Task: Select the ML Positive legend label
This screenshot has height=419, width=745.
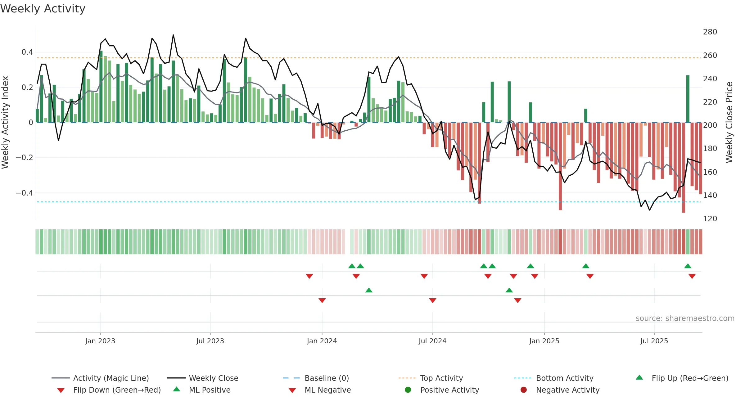Action: coord(210,390)
